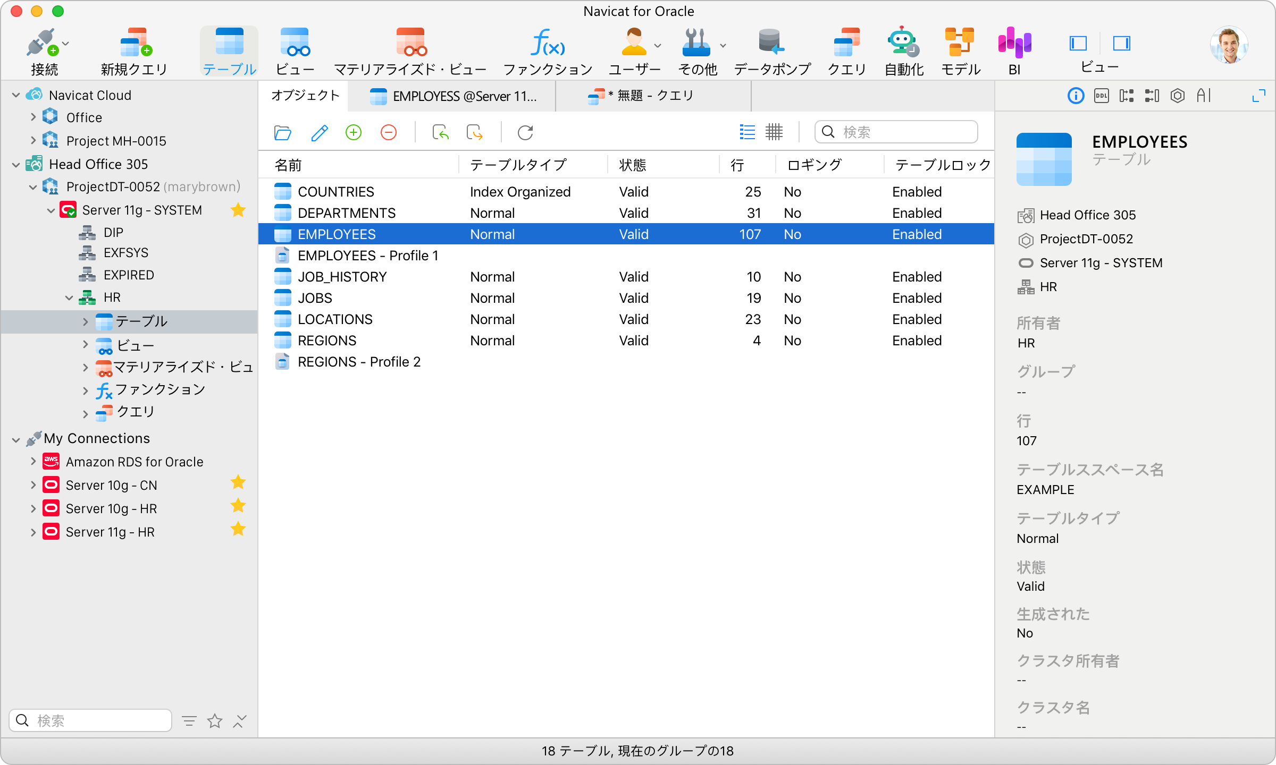The height and width of the screenshot is (765, 1276).
Task: Expand Project MH-0015 node
Action: point(33,140)
